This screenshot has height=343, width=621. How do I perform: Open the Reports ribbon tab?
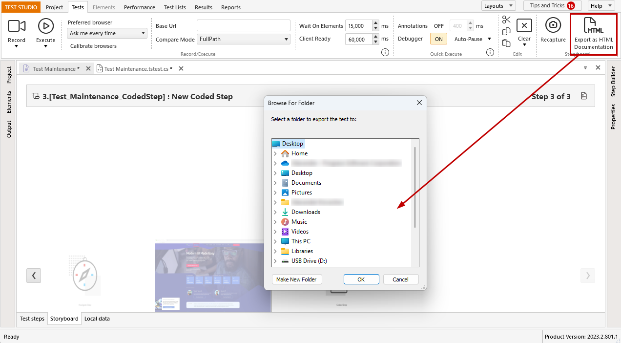pyautogui.click(x=231, y=7)
